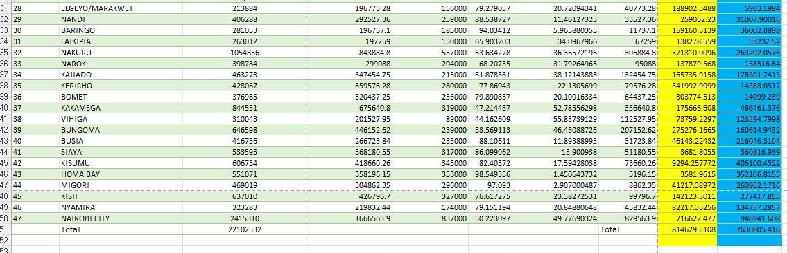Select the ELGEYO/MARAKWET county cell
This screenshot has width=787, height=253.
(x=121, y=8)
